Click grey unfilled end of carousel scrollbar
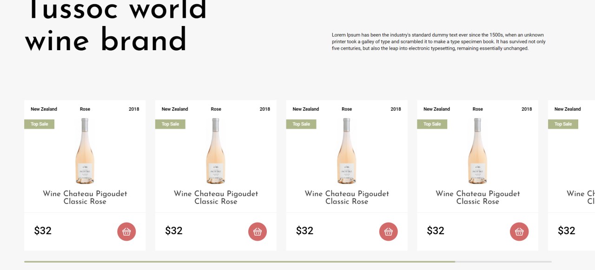 coord(503,262)
